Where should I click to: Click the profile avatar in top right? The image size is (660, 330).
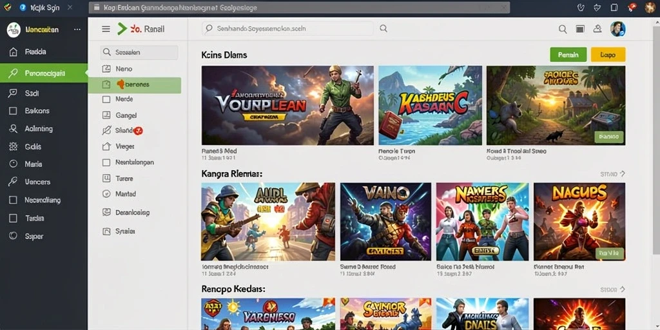[x=618, y=29]
